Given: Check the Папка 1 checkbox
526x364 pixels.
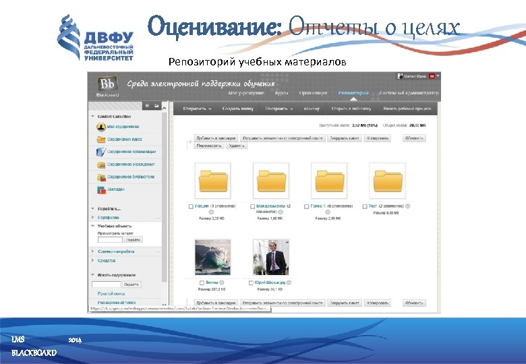Looking at the screenshot, I should [x=306, y=206].
